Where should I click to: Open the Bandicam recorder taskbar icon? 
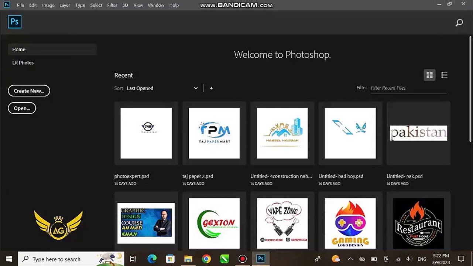242,259
